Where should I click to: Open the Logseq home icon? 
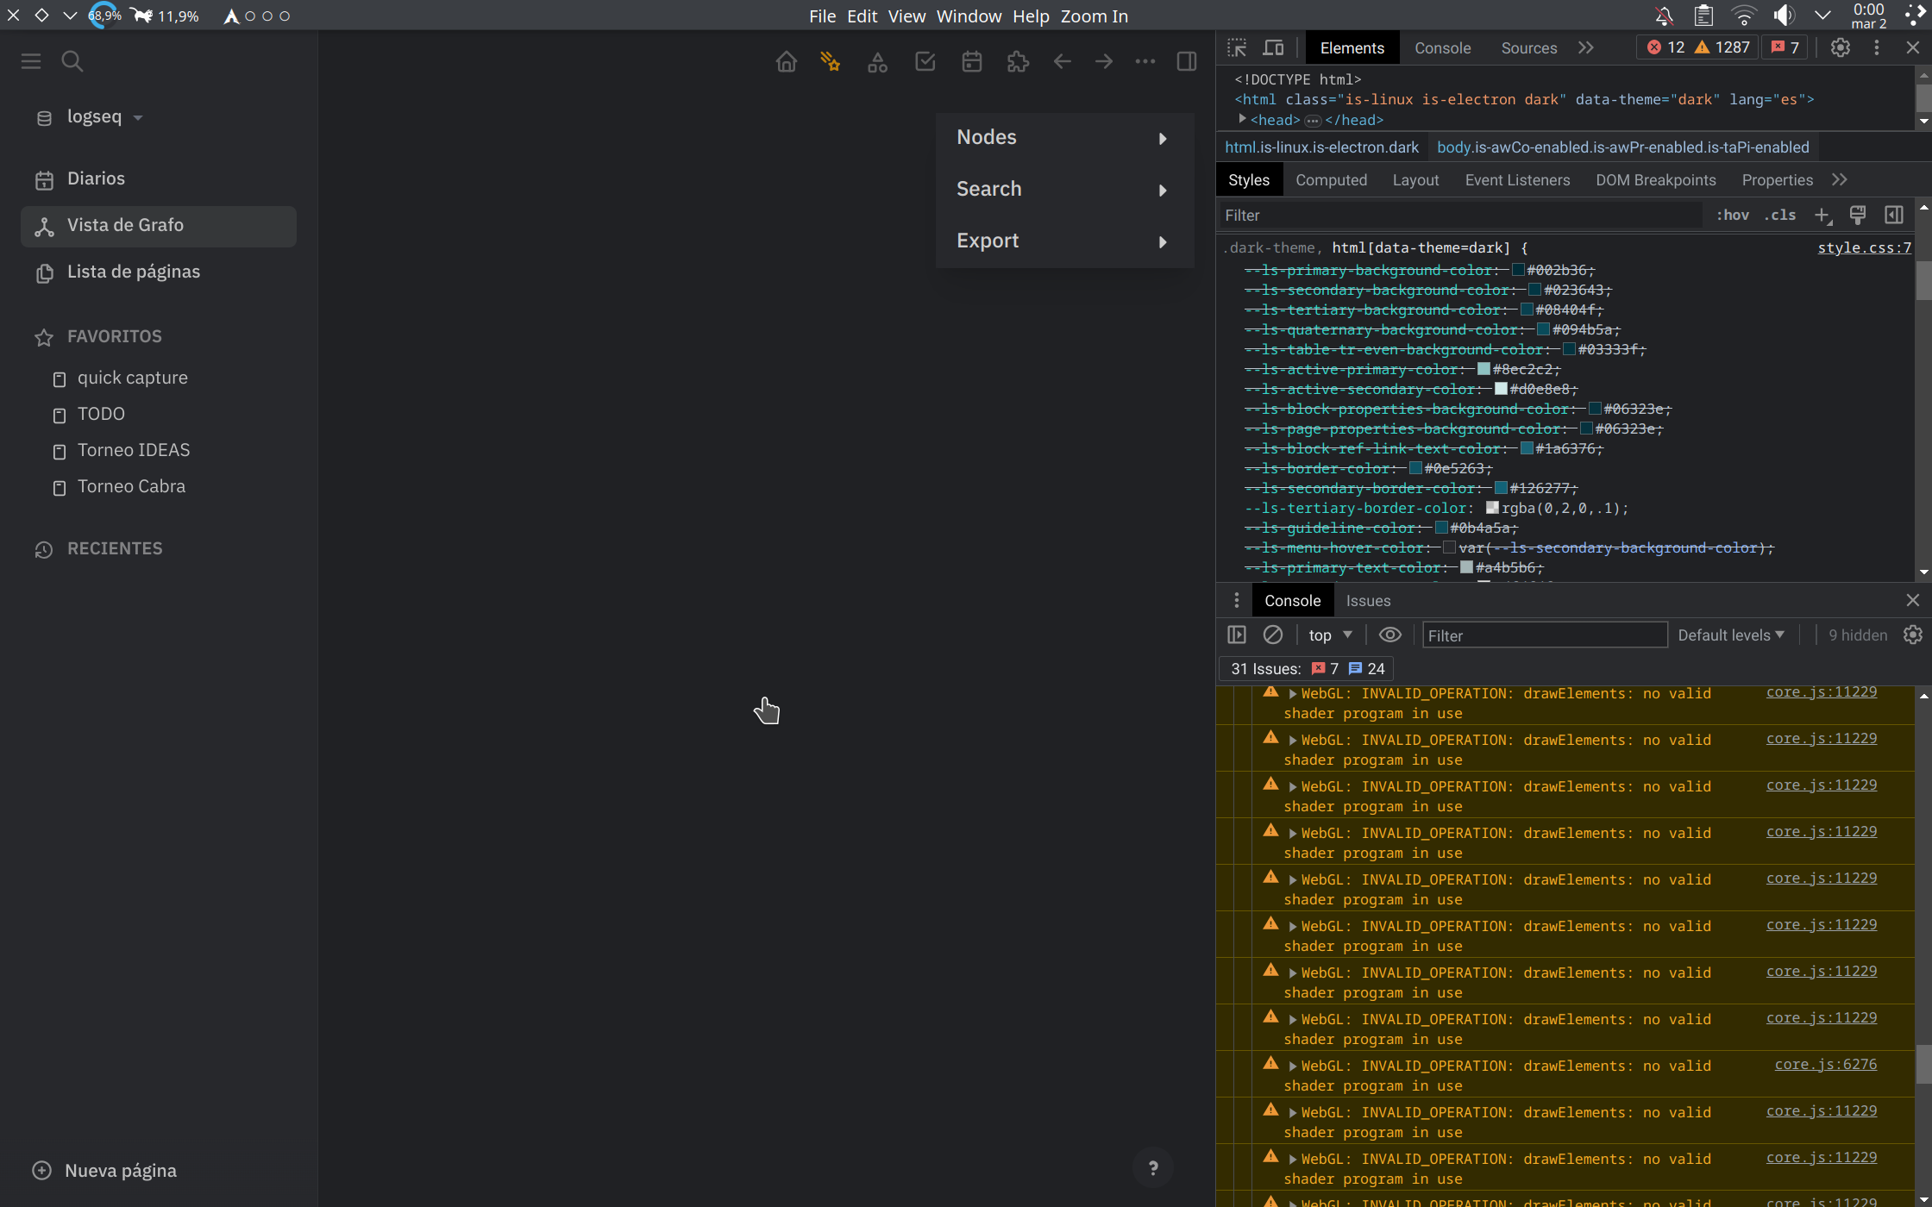tap(786, 61)
